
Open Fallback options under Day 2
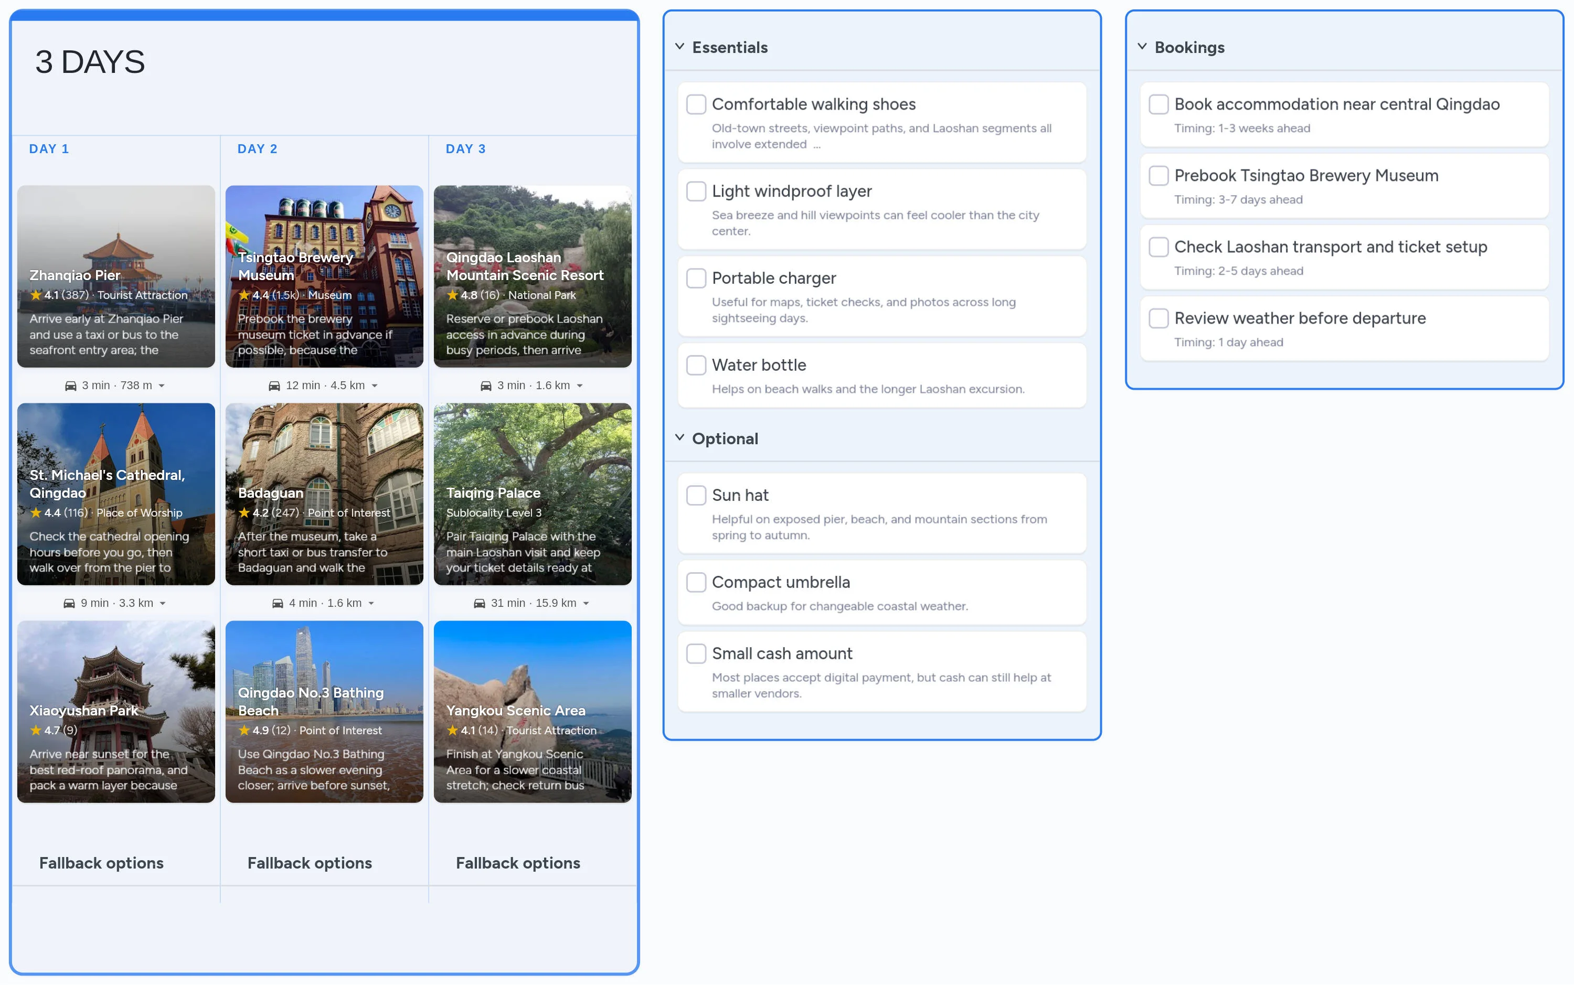310,862
